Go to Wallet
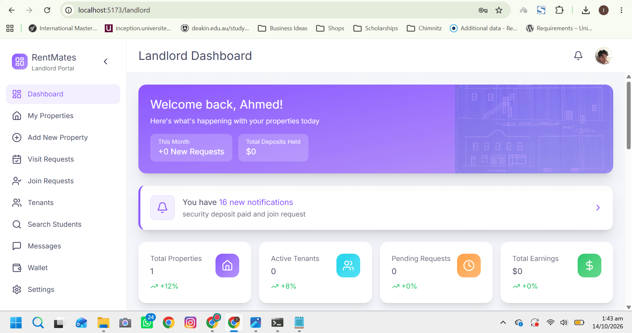Viewport: 632px width, 333px height. (63, 268)
